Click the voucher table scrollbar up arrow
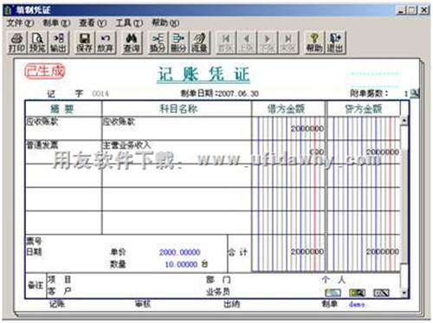This screenshot has height=323, width=433. pyautogui.click(x=404, y=120)
